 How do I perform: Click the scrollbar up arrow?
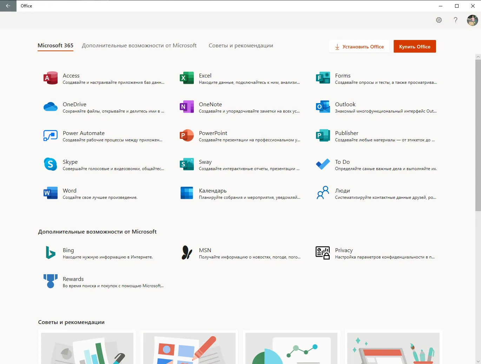(478, 56)
